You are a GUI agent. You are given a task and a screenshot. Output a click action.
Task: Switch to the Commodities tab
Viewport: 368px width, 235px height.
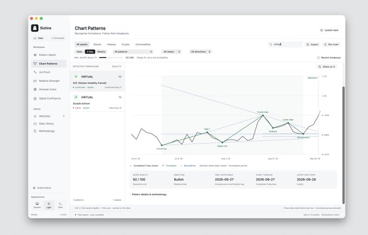coord(143,44)
